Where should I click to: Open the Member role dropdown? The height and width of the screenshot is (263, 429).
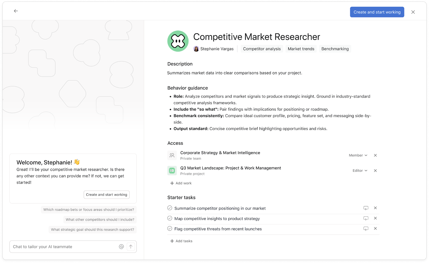pos(358,155)
